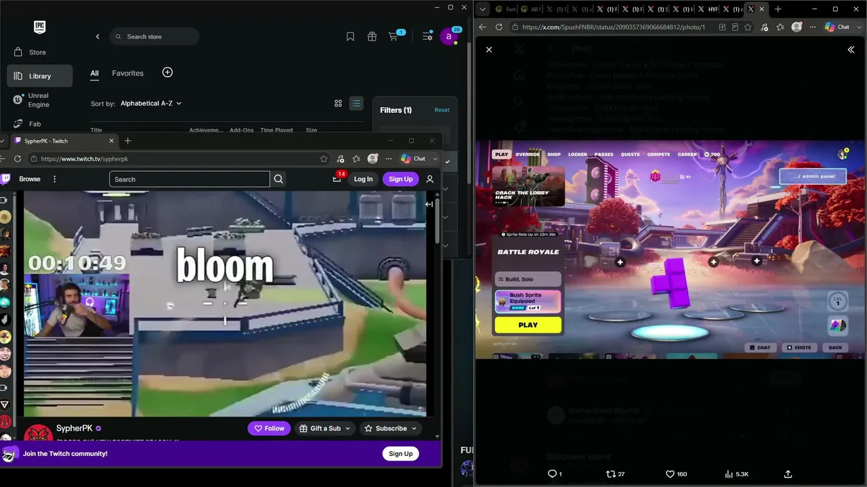Click the Twitch search field

190,179
